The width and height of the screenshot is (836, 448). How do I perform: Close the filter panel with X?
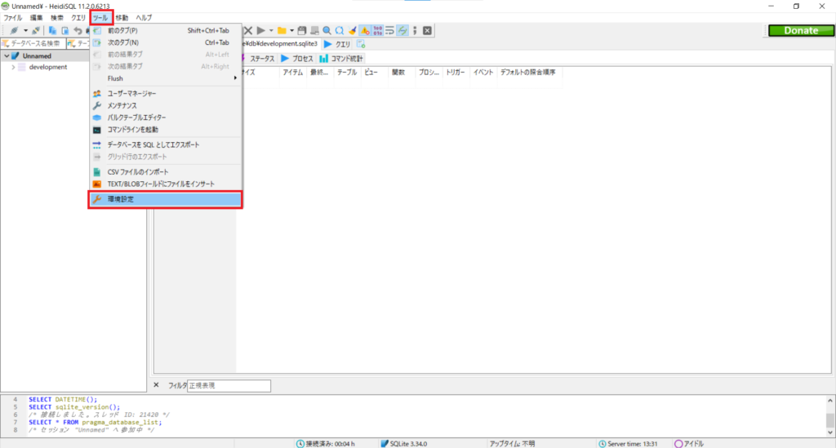click(x=157, y=384)
